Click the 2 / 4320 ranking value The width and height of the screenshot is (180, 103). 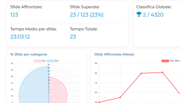(153, 15)
